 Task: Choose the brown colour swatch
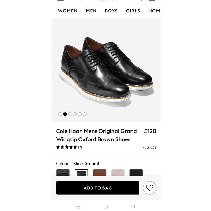tap(100, 173)
